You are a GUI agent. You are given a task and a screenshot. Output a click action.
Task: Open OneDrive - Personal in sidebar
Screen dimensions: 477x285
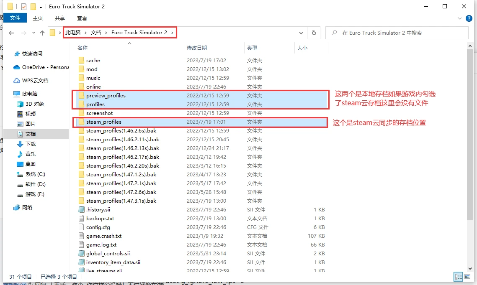[x=41, y=67]
